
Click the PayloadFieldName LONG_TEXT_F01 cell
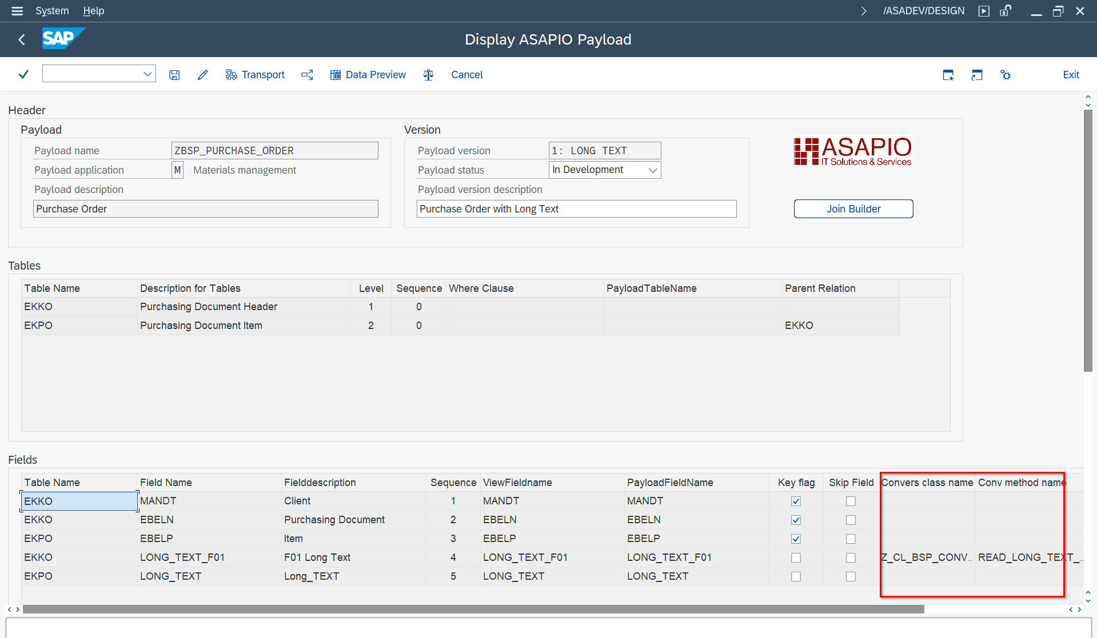click(696, 557)
